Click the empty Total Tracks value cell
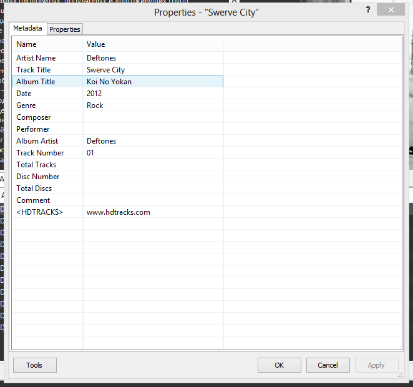Viewport: 413px width, 387px height. [153, 165]
